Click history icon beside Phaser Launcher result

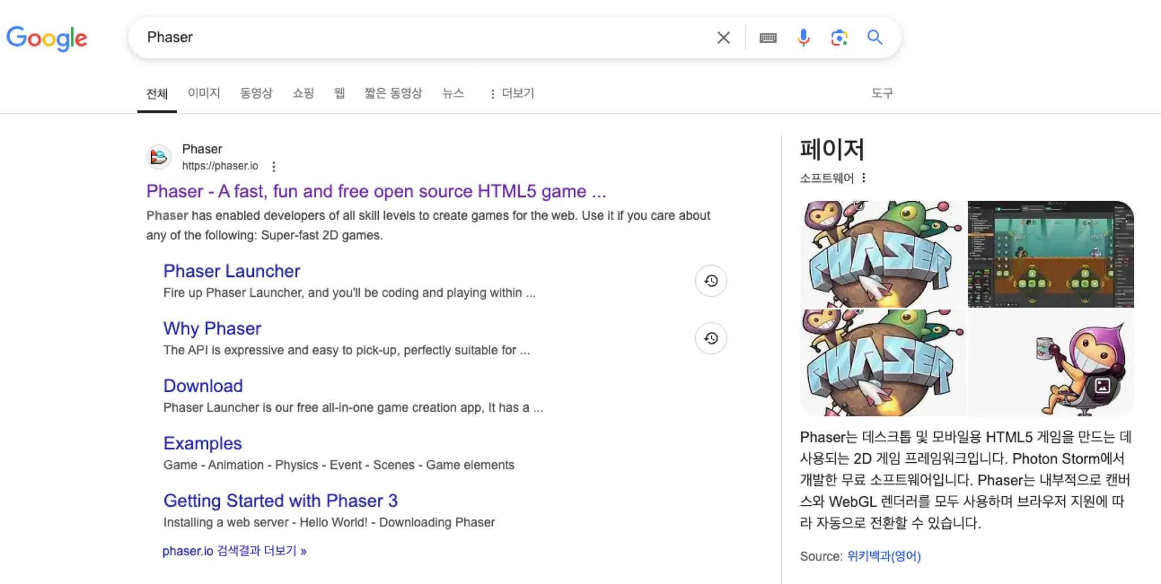click(711, 280)
